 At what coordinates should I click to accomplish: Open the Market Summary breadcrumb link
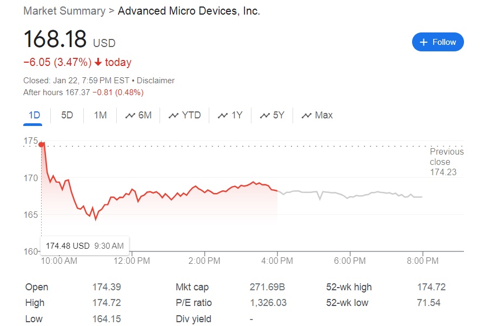pyautogui.click(x=64, y=11)
